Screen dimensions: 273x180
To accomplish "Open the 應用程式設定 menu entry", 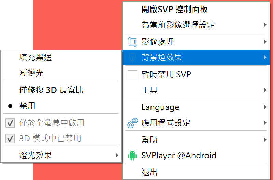I will click(196, 123).
